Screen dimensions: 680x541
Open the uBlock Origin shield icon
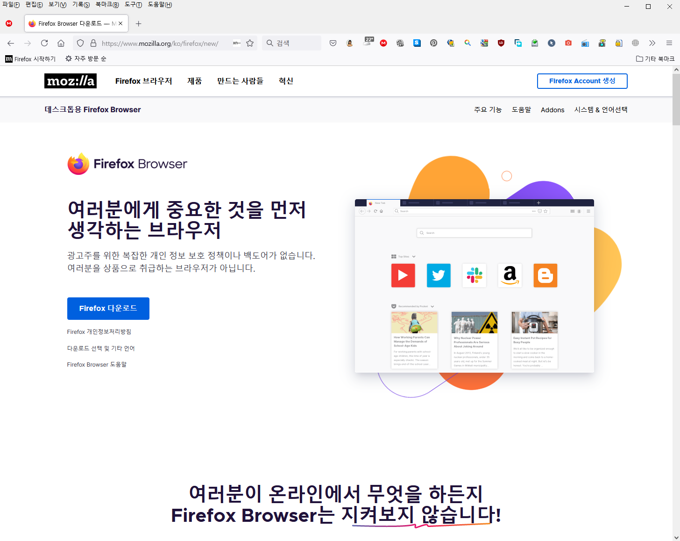point(501,43)
